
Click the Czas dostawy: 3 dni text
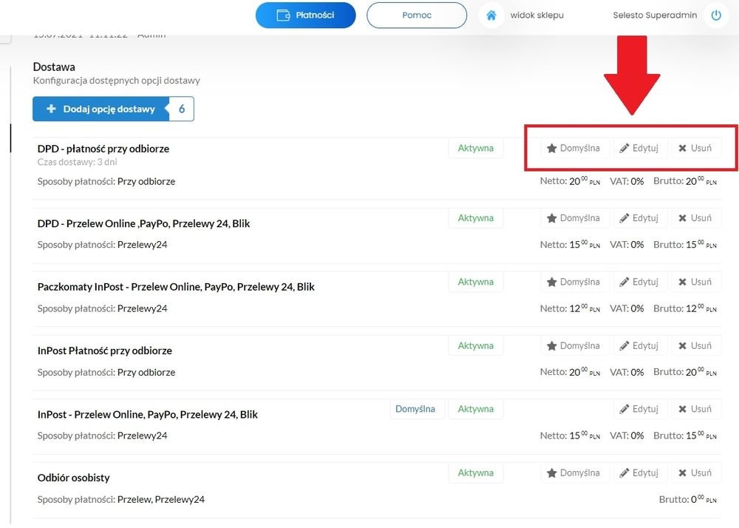click(x=77, y=162)
